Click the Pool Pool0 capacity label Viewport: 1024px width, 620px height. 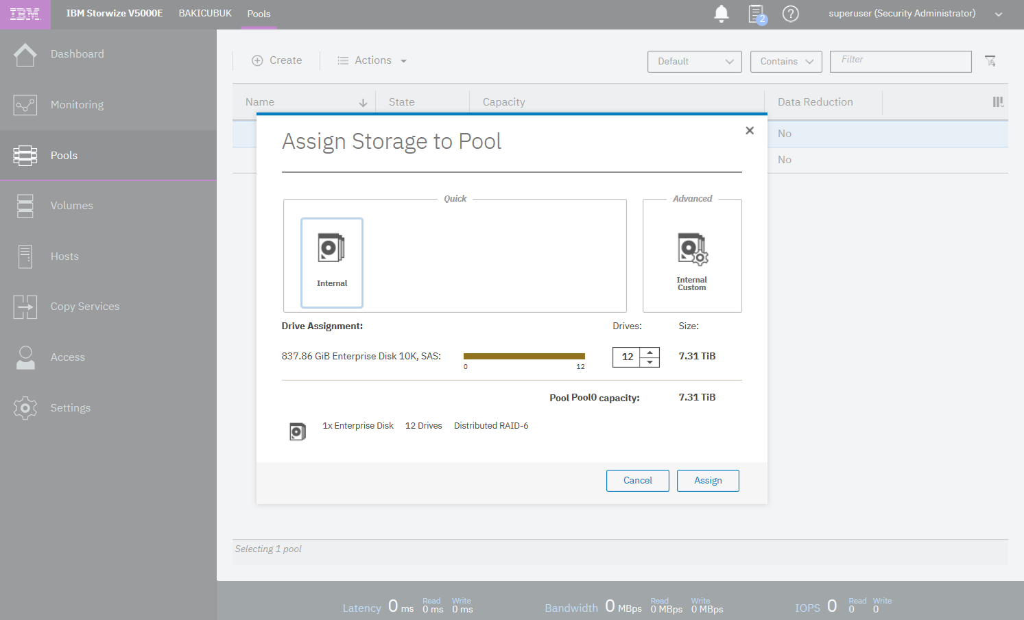pos(595,398)
